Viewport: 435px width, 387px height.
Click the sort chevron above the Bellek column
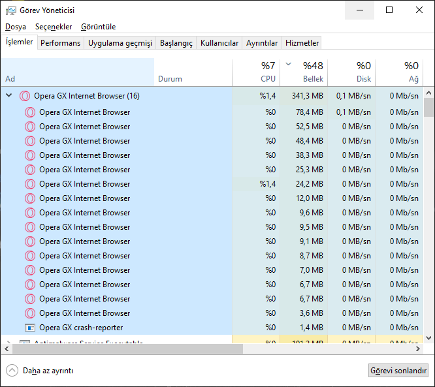pos(289,64)
